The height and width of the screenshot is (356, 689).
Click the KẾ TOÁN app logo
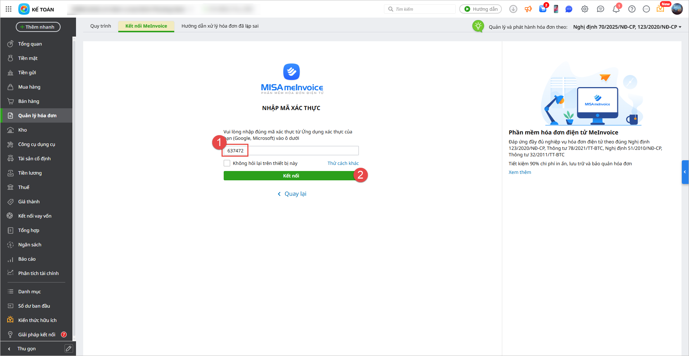coord(24,9)
